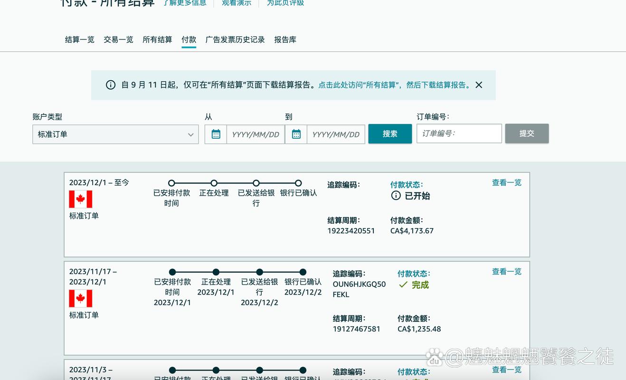Open the 账户类型 account type dropdown
This screenshot has height=380, width=626.
point(115,134)
